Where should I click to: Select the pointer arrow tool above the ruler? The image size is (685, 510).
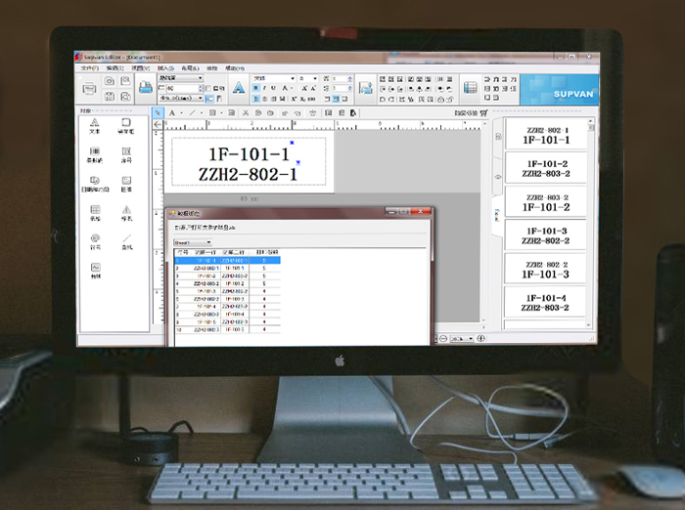click(159, 112)
